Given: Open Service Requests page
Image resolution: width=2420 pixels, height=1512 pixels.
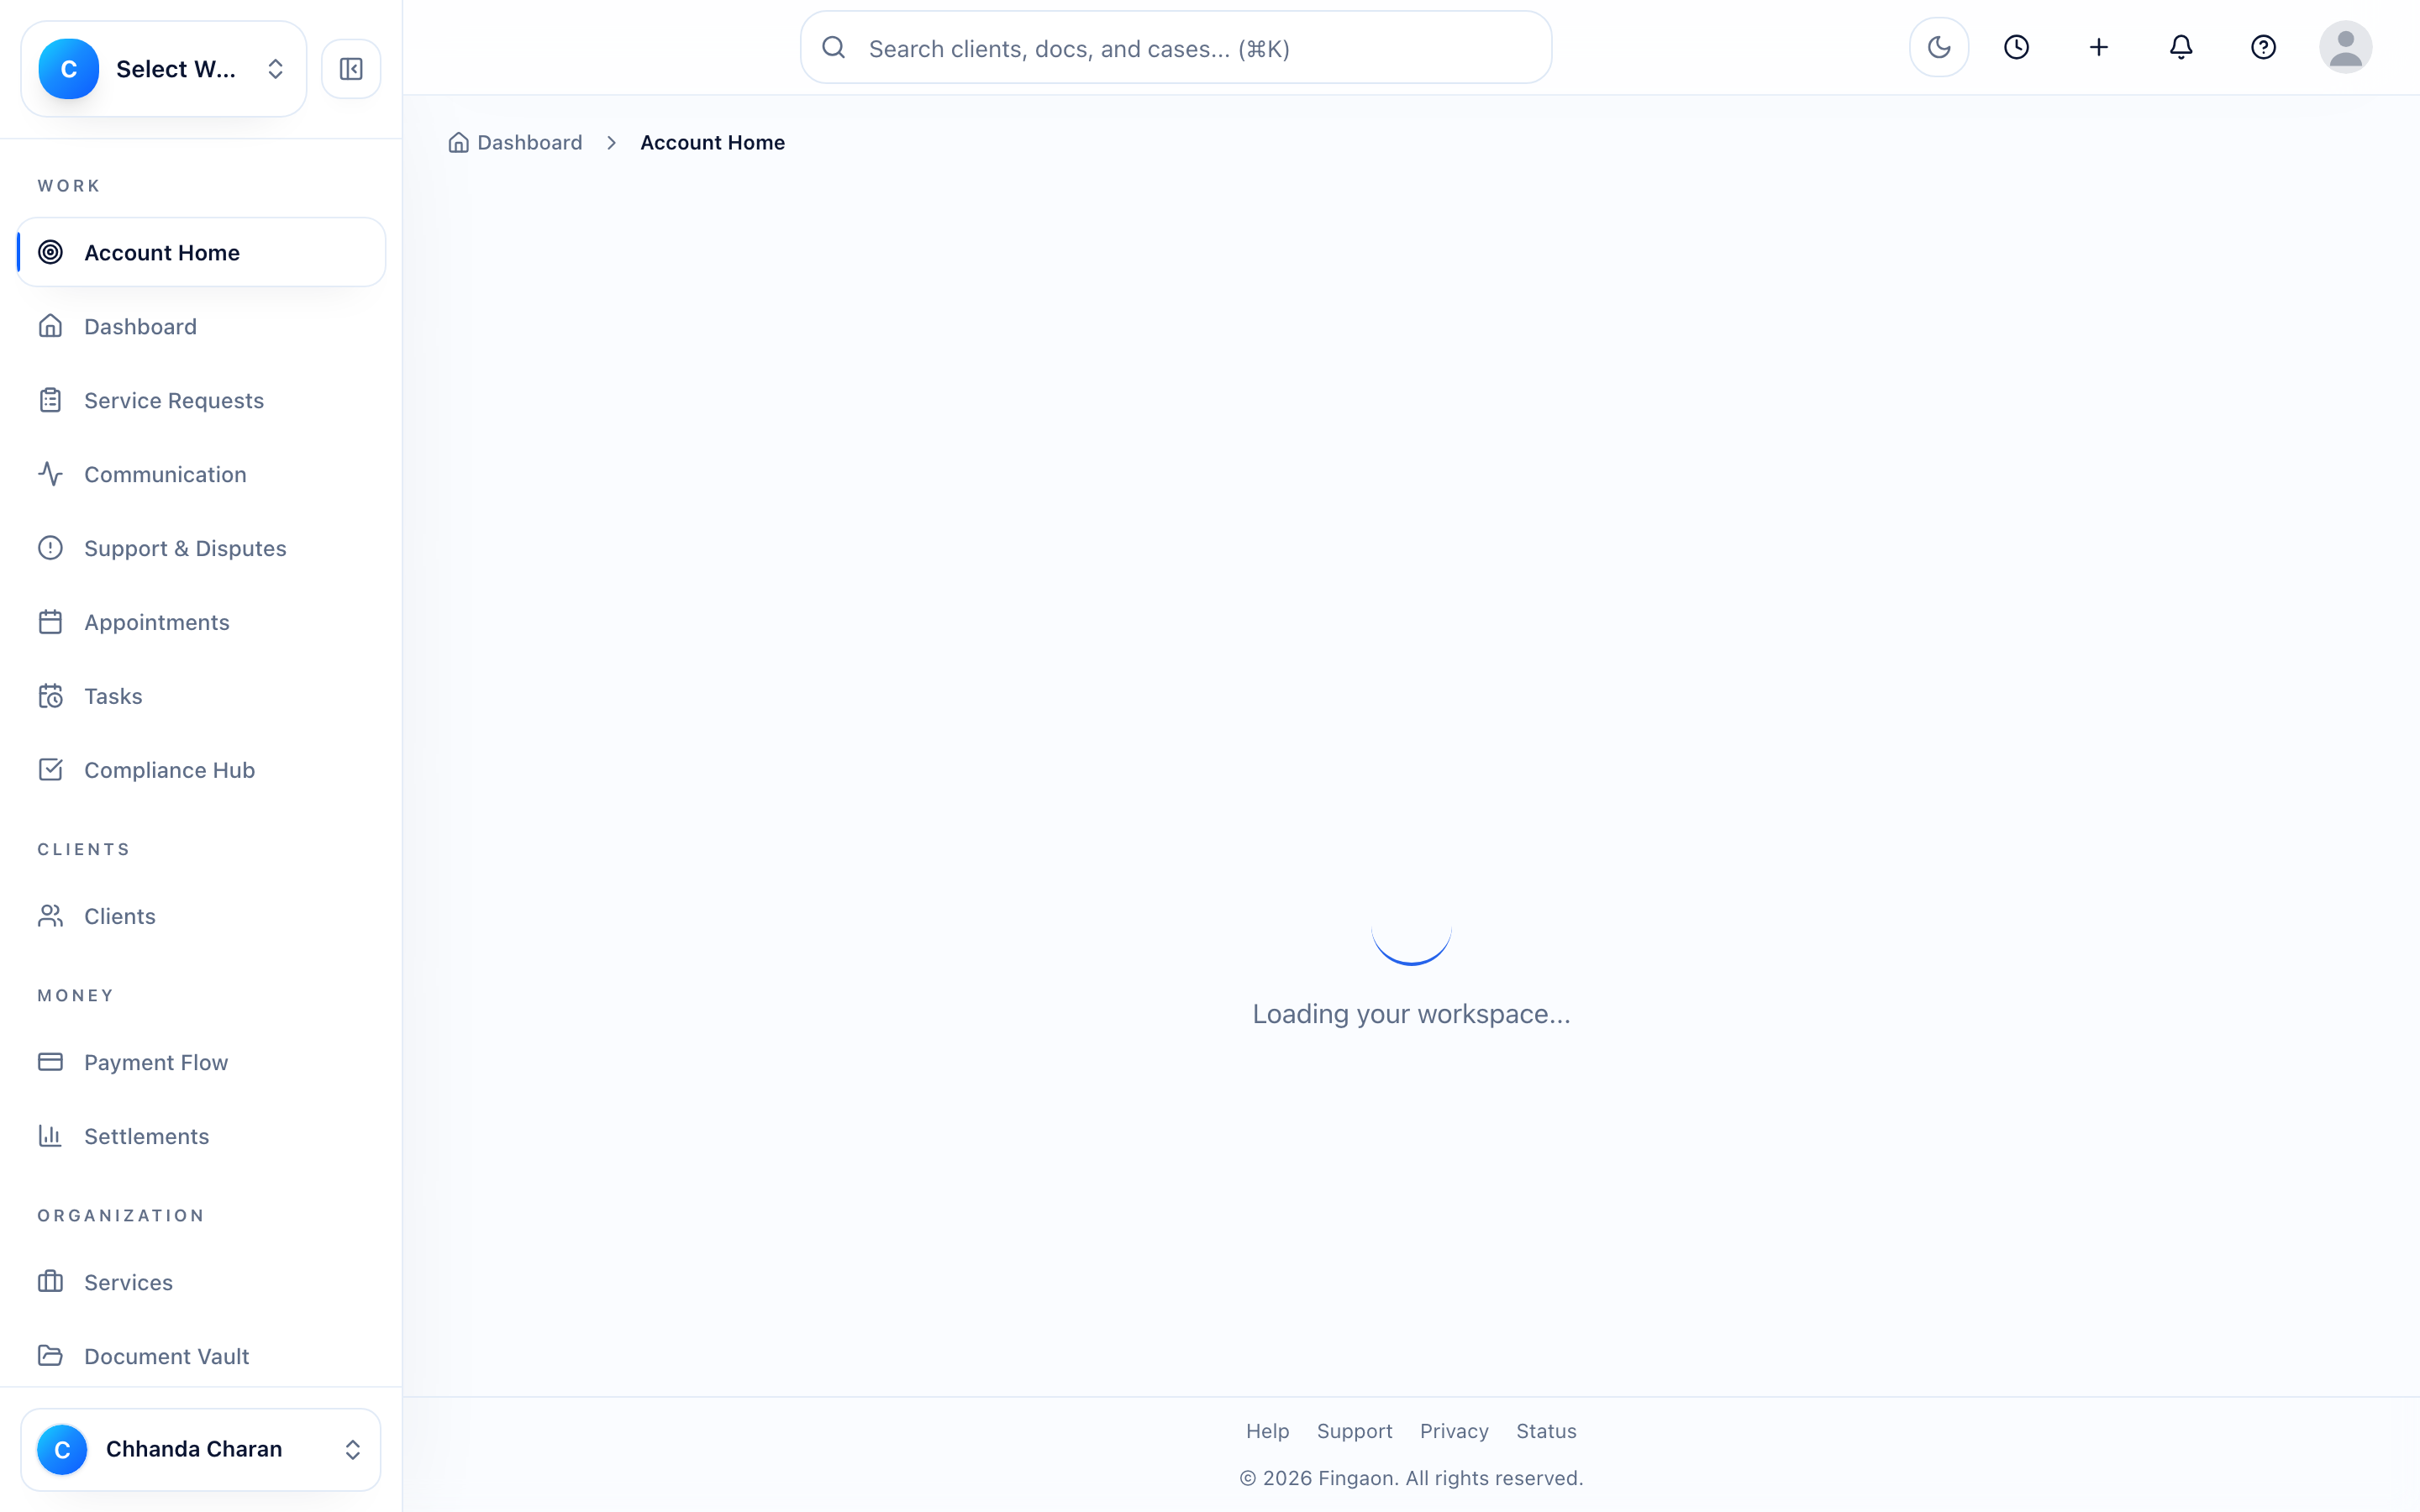Looking at the screenshot, I should (201, 400).
